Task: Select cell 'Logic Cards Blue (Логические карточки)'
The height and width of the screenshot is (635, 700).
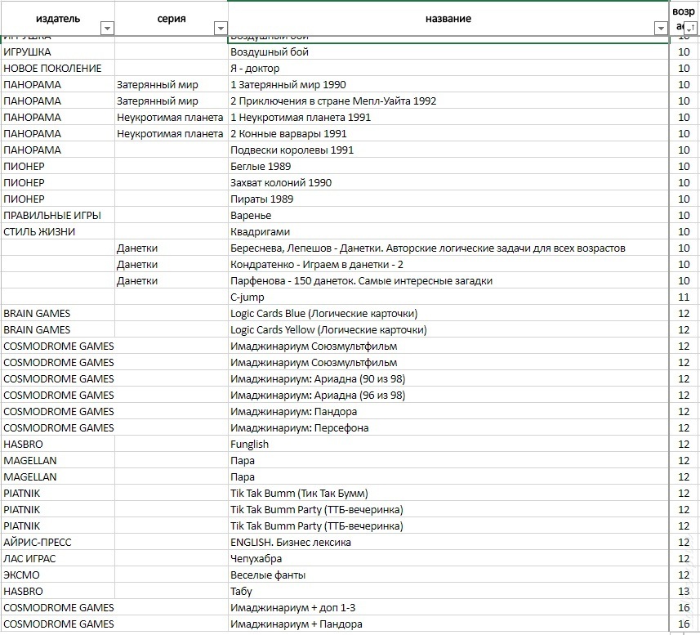Action: tap(448, 314)
